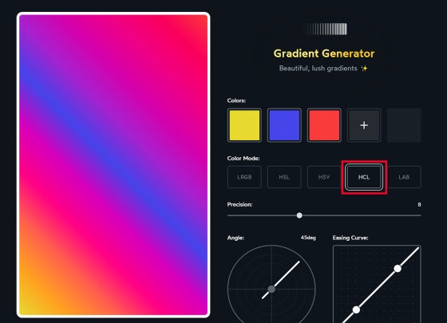The width and height of the screenshot is (447, 323).
Task: Click the striped logo above the title
Action: tap(326, 29)
